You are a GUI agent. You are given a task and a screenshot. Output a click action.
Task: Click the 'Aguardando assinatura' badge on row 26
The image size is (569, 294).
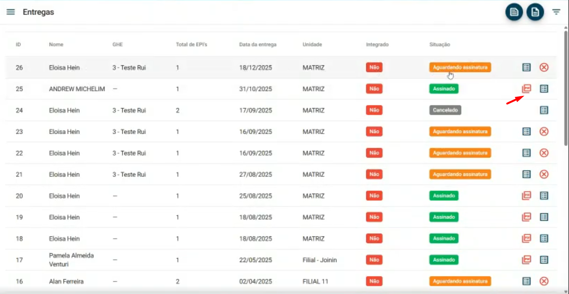tap(460, 67)
